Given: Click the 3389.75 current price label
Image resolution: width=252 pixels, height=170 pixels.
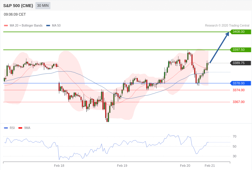Looking at the screenshot, I should (241, 63).
